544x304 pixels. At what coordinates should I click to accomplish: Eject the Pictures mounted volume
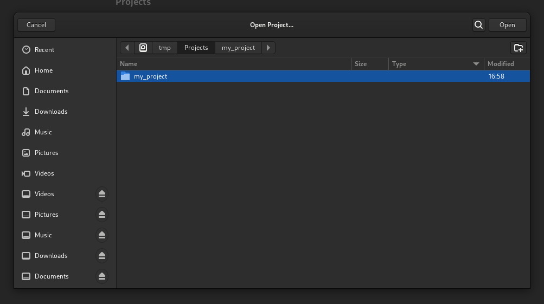tap(101, 215)
